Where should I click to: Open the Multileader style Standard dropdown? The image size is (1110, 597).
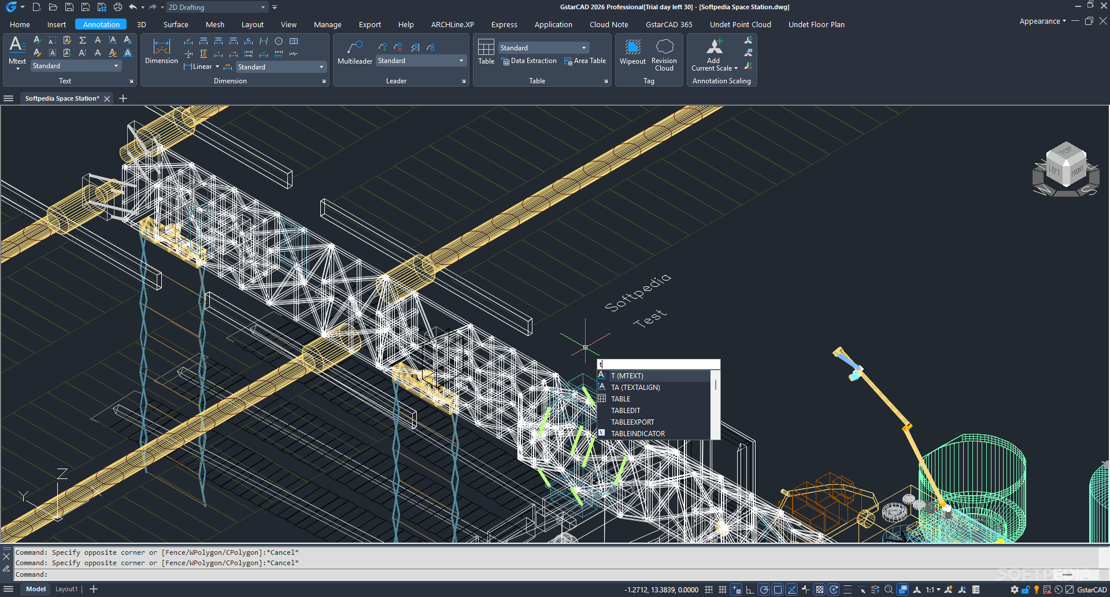421,61
